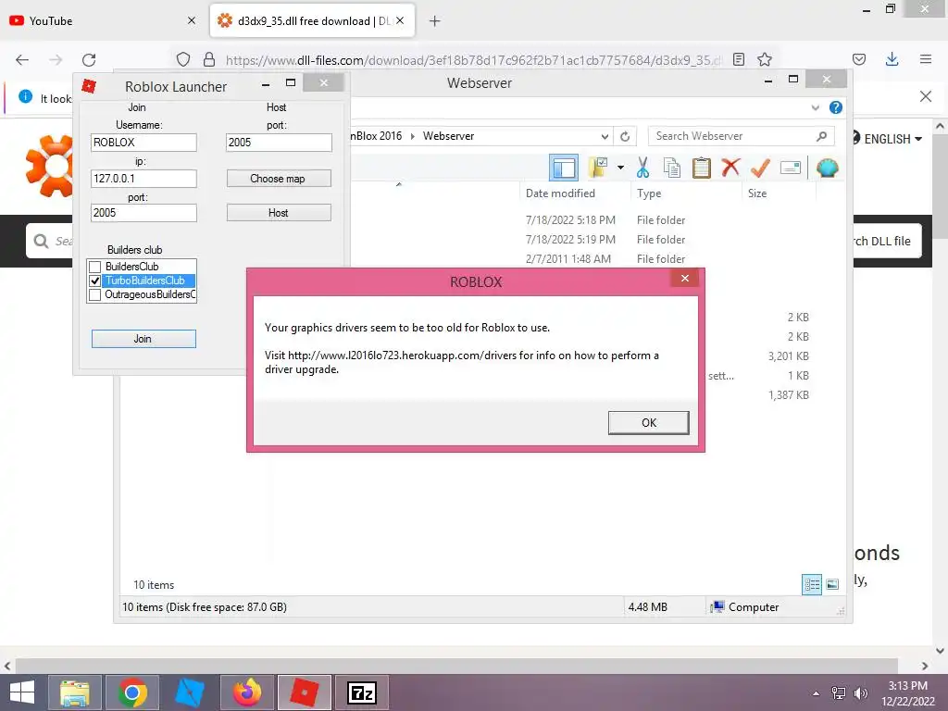
Task: Click the Username field containing ROBLOX
Action: pyautogui.click(x=143, y=142)
